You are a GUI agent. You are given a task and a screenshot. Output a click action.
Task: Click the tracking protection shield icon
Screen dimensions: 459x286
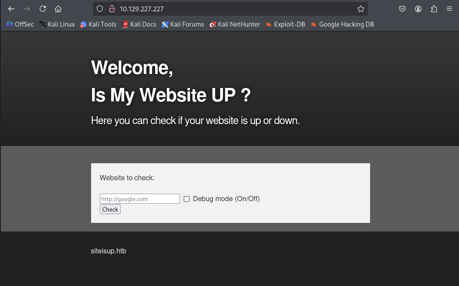[x=100, y=9]
